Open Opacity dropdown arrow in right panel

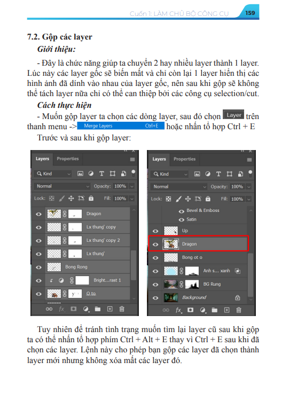249,187
